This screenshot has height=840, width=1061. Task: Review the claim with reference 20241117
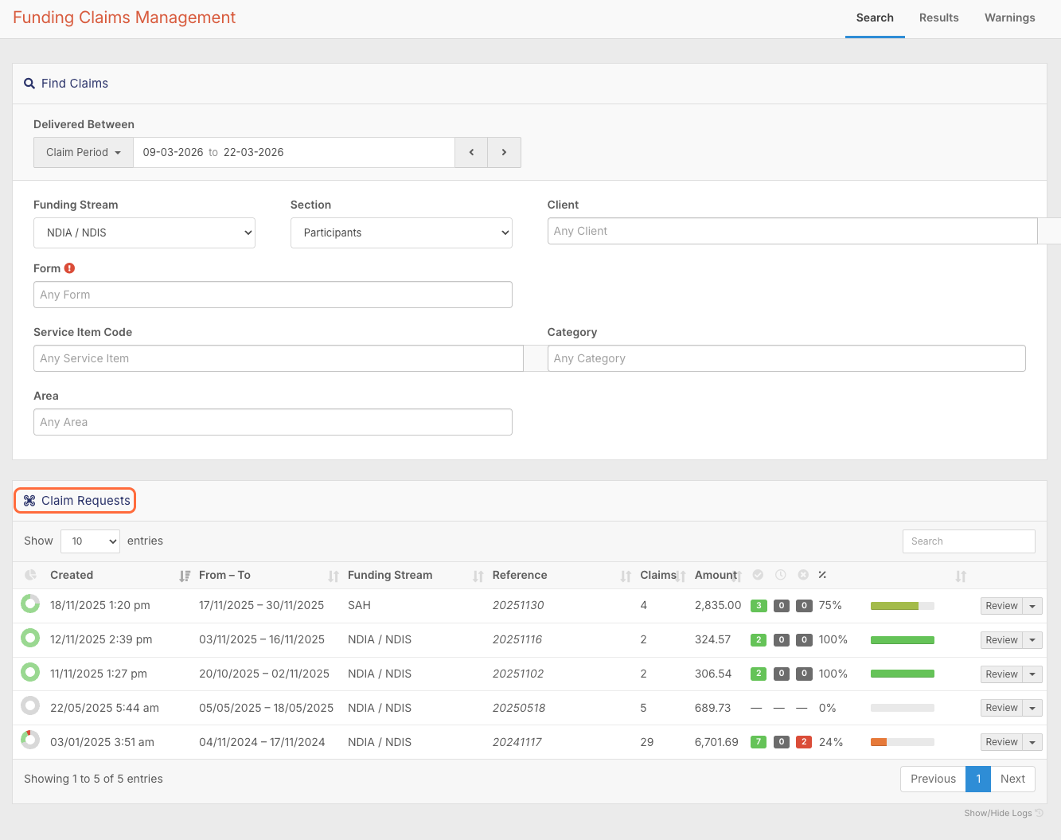click(x=1001, y=742)
